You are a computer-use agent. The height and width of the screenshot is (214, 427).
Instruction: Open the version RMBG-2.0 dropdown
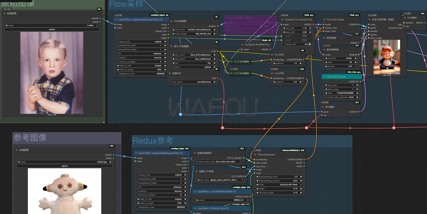click(x=222, y=200)
